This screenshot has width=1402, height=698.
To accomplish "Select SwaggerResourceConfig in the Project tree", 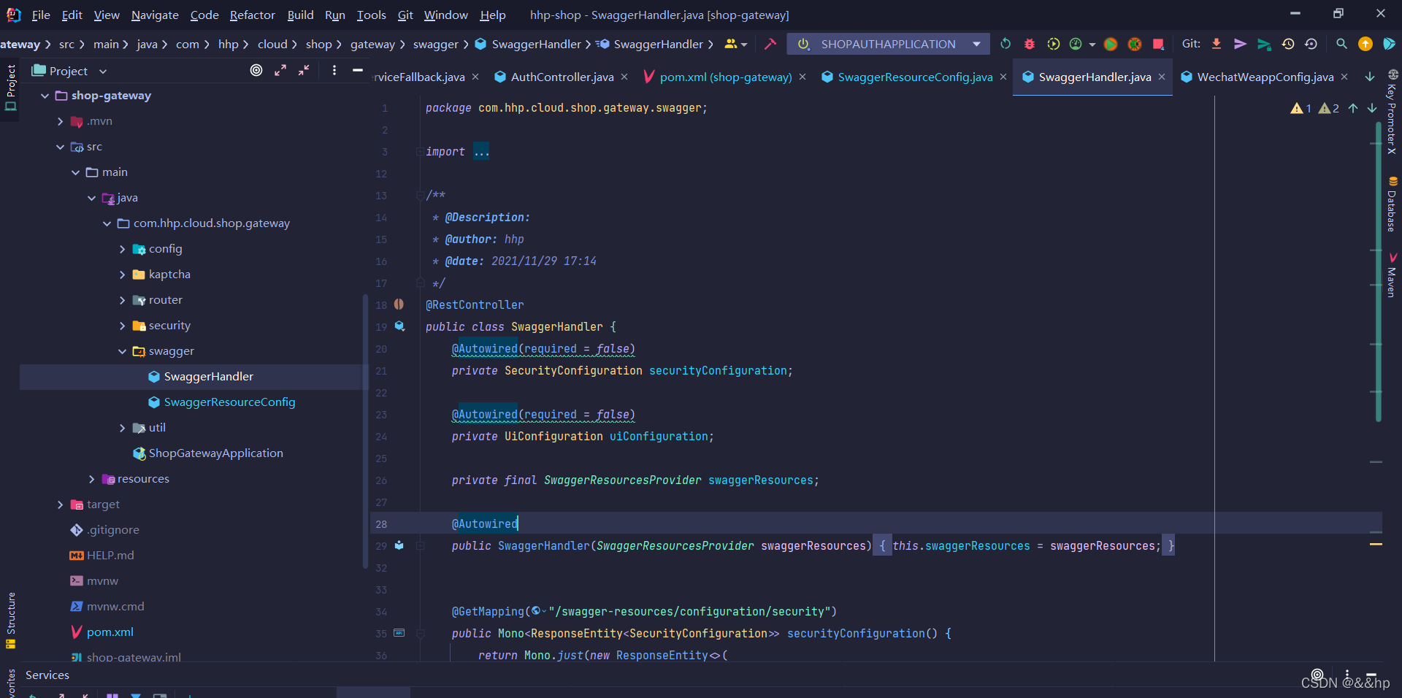I will pos(229,402).
